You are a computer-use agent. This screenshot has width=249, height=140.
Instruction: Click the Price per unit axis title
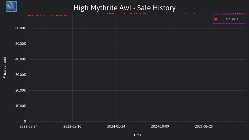pyautogui.click(x=5, y=68)
